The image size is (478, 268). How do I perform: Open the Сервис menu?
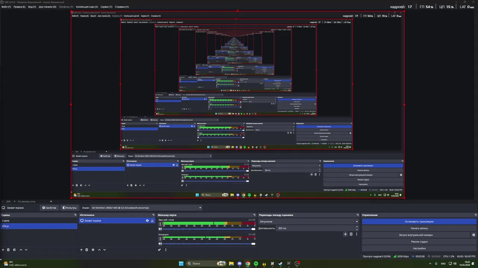click(106, 7)
